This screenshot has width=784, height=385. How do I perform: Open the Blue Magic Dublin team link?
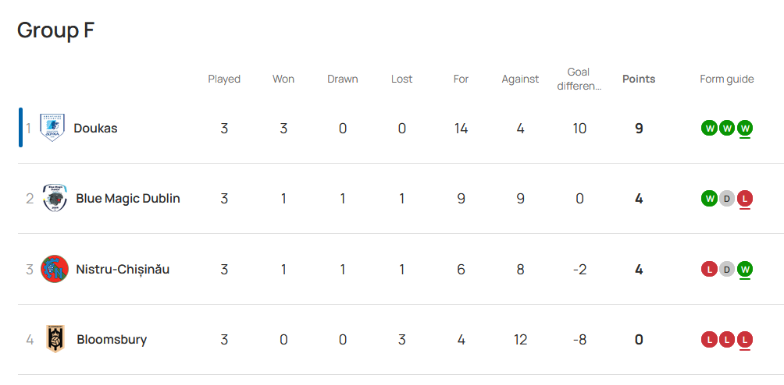[128, 199]
